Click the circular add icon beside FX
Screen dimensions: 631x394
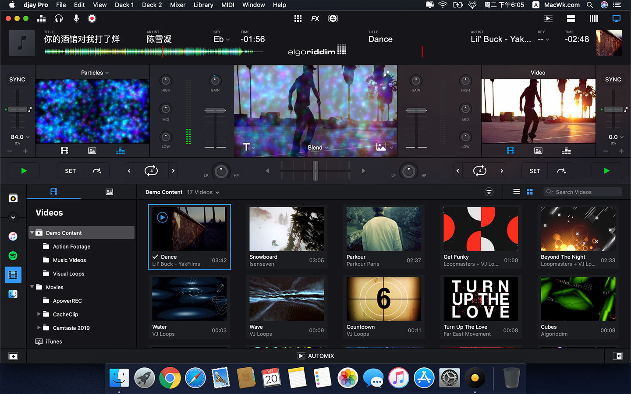point(333,18)
